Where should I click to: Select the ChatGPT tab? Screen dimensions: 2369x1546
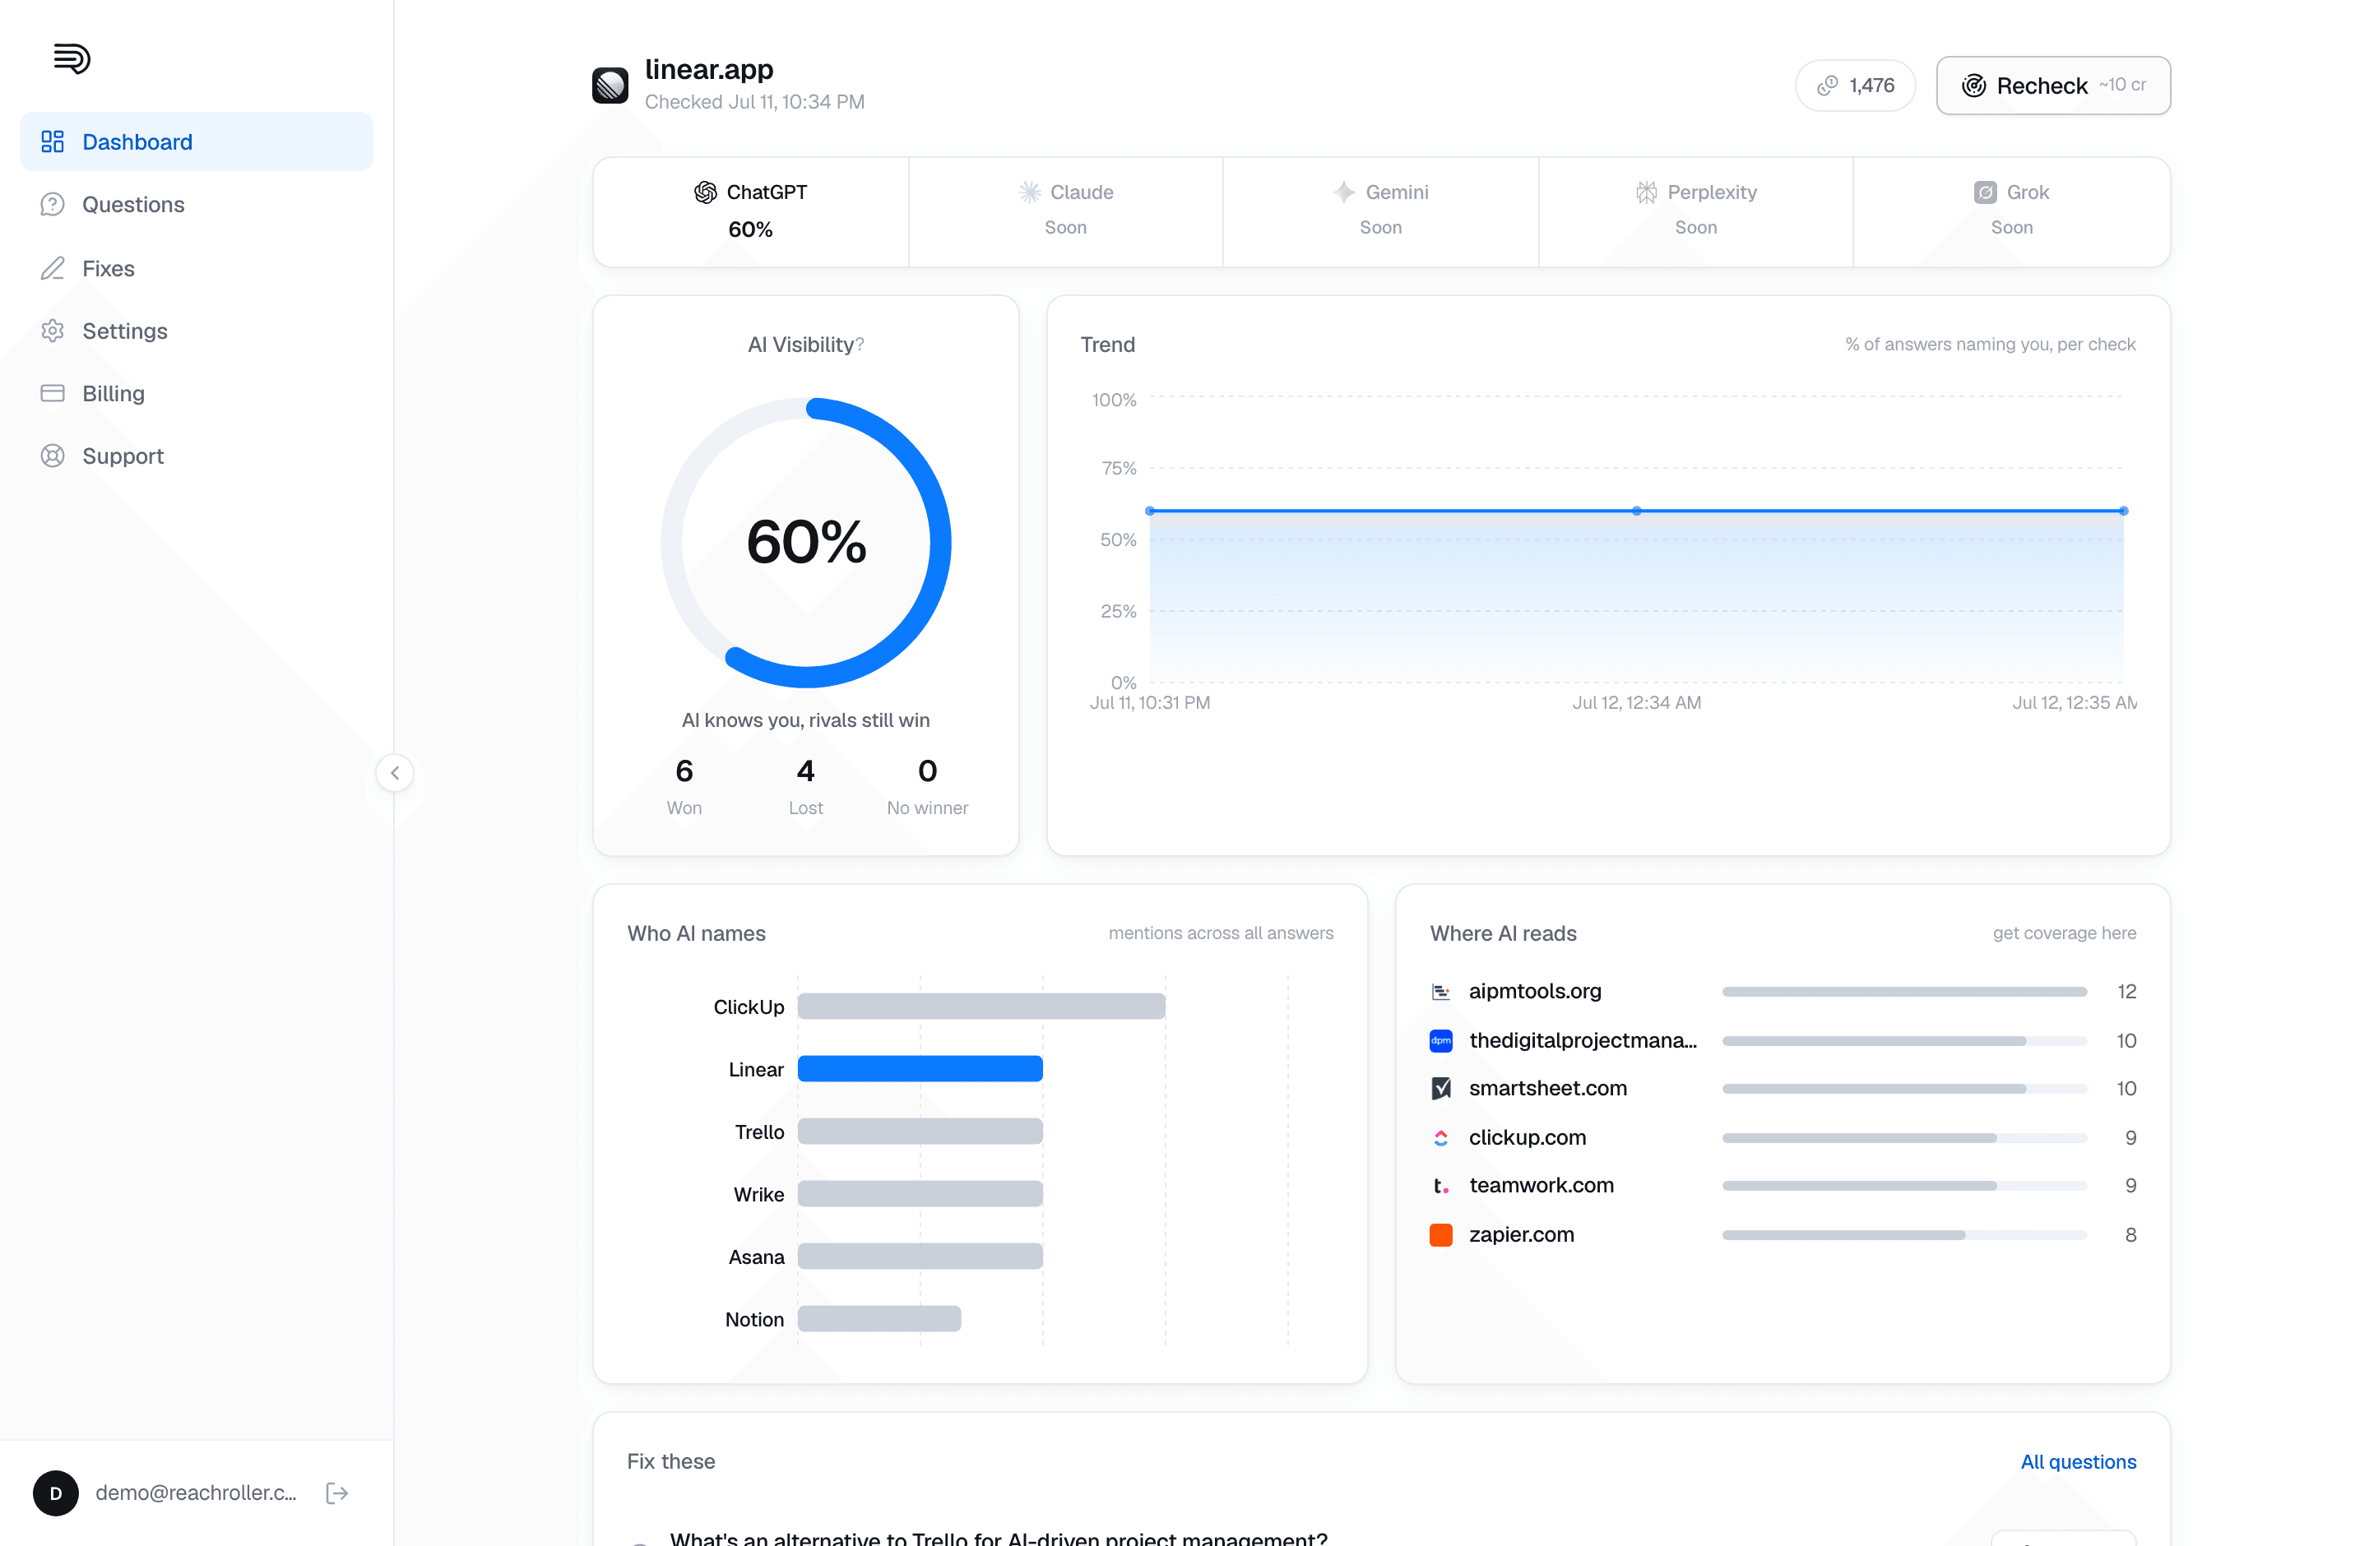750,211
